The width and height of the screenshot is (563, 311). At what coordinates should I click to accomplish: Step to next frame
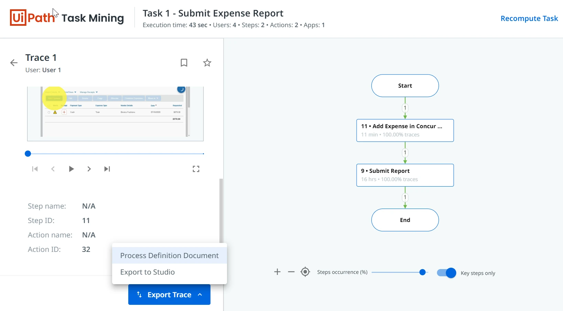89,169
